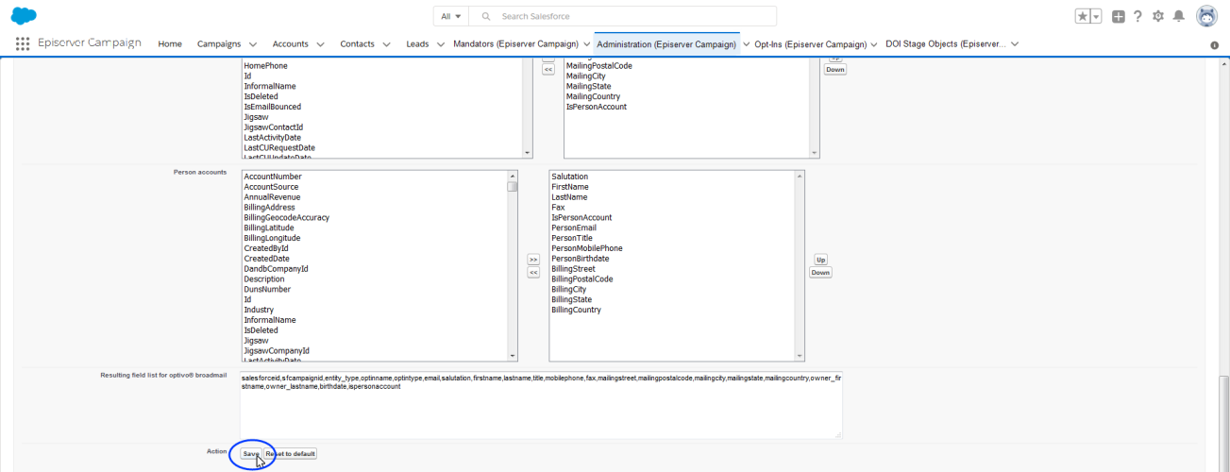Expand the DOI Stage Objects chevron menu

1015,44
